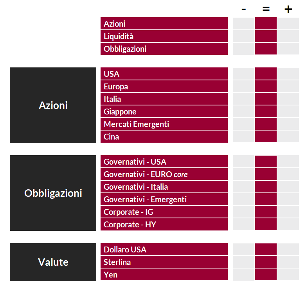The image size is (306, 283).
Task: Click the black Azioni category block
Action: (x=53, y=105)
